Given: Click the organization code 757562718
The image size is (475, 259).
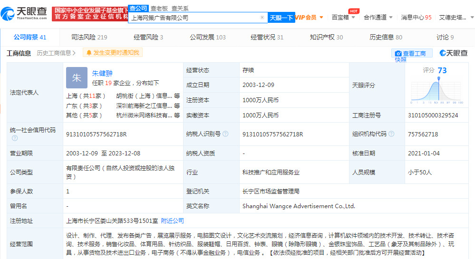Looking at the screenshot, I should click(x=423, y=134).
